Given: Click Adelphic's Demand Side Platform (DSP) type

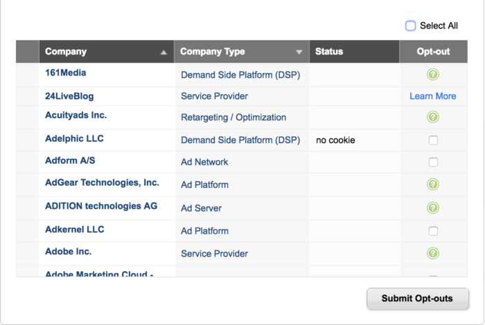Looking at the screenshot, I should tap(240, 140).
